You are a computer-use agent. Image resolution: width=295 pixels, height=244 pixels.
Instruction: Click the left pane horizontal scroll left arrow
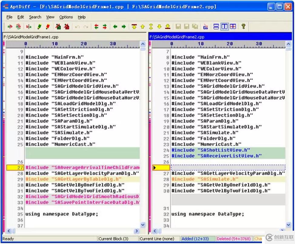(9, 231)
